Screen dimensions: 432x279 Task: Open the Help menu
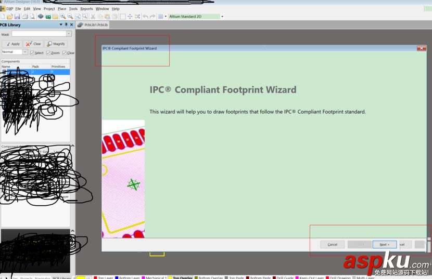(x=116, y=9)
